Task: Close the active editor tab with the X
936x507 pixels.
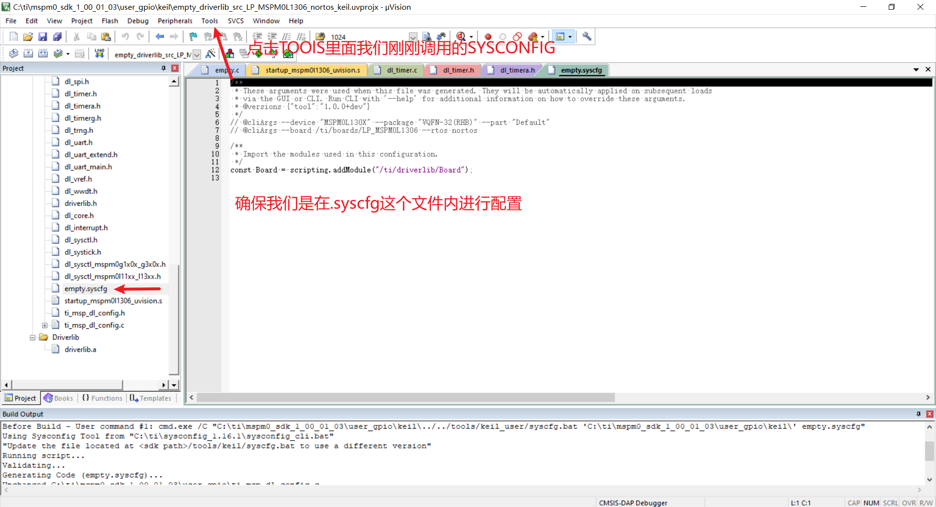Action: pos(928,70)
